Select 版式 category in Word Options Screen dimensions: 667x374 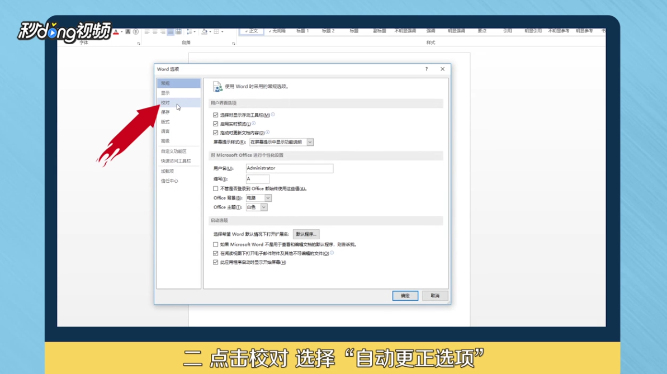tap(179, 122)
